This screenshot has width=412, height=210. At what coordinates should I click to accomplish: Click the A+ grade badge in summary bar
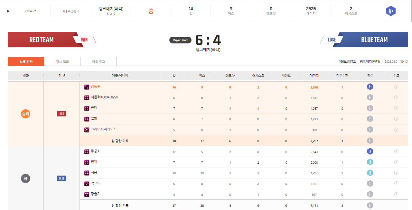pyautogui.click(x=391, y=11)
